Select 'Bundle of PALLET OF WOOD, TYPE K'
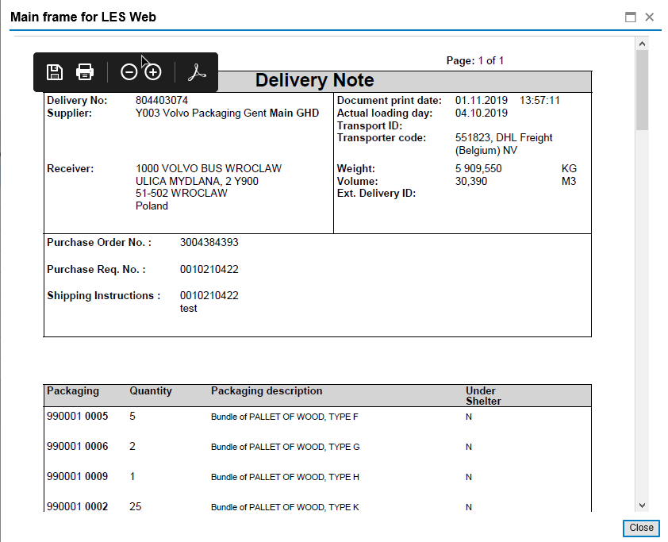Screen dimensions: 668x542 point(285,507)
